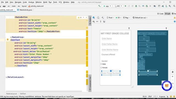Click the 4 spaces indent setting
176x99 pixels.
[162, 97]
